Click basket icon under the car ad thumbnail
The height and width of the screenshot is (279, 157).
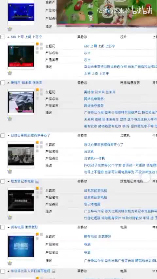click(x=10, y=119)
